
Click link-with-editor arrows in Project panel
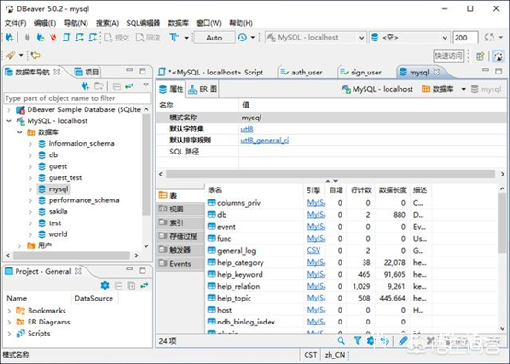click(145, 286)
